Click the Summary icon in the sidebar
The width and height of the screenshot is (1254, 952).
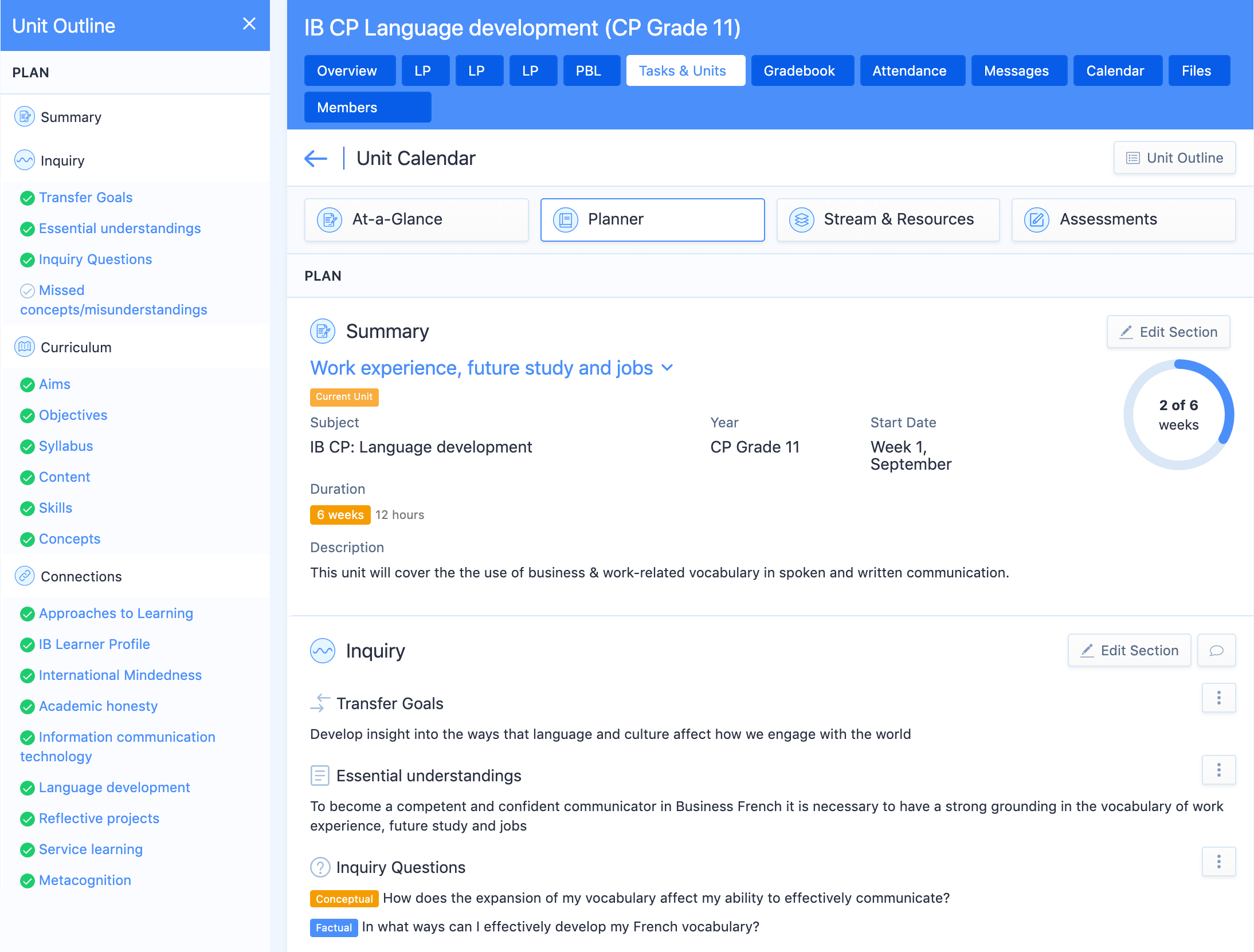pos(25,117)
